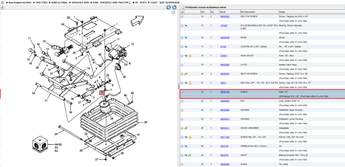Screen dimensions: 345x167
Task: Open part number link 9845764 for SHAFT
Action: pyautogui.click(x=225, y=155)
